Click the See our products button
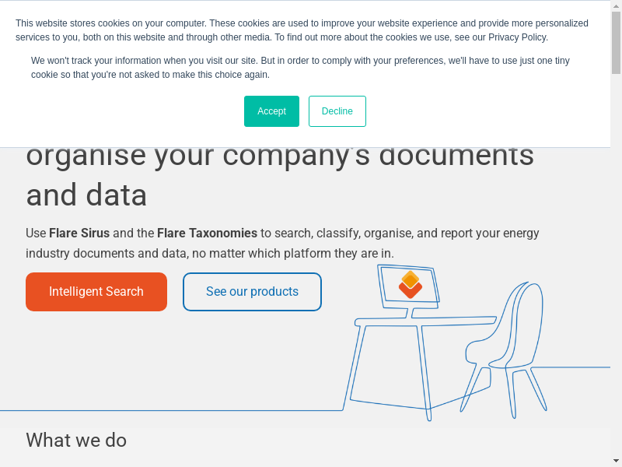622x467 pixels. [252, 292]
